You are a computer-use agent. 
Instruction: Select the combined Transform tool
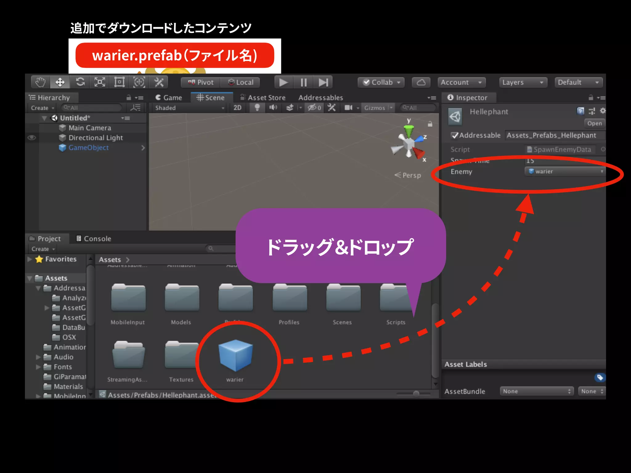[x=139, y=82]
